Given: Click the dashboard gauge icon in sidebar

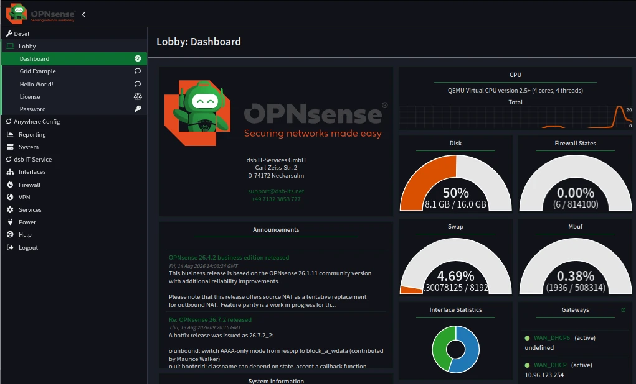Looking at the screenshot, I should (x=138, y=58).
